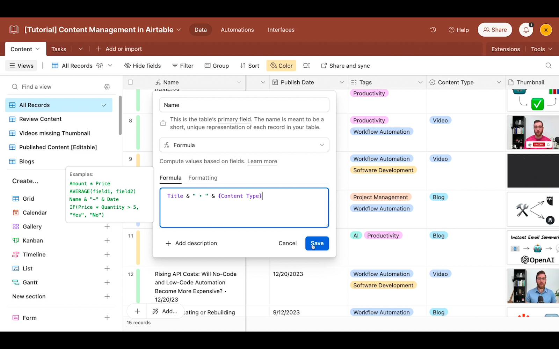The width and height of the screenshot is (559, 349).
Task: Click Add description
Action: tap(191, 243)
